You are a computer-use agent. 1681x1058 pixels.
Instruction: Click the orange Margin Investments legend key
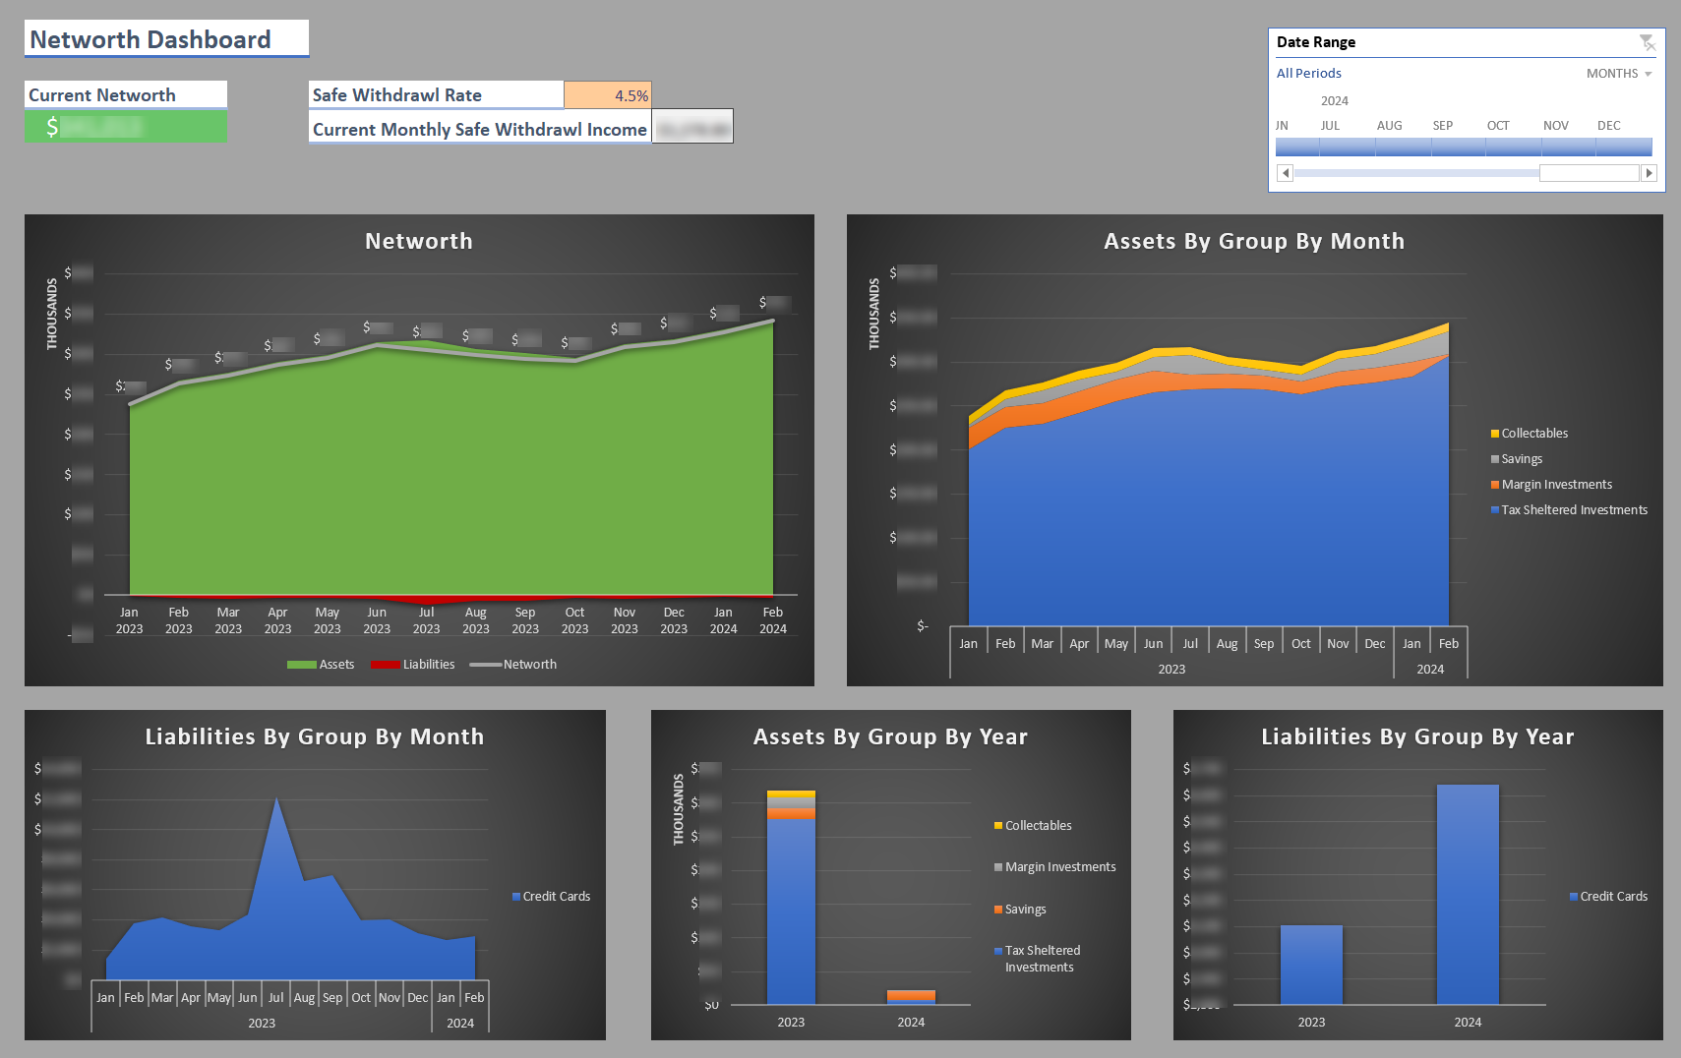click(x=1493, y=484)
